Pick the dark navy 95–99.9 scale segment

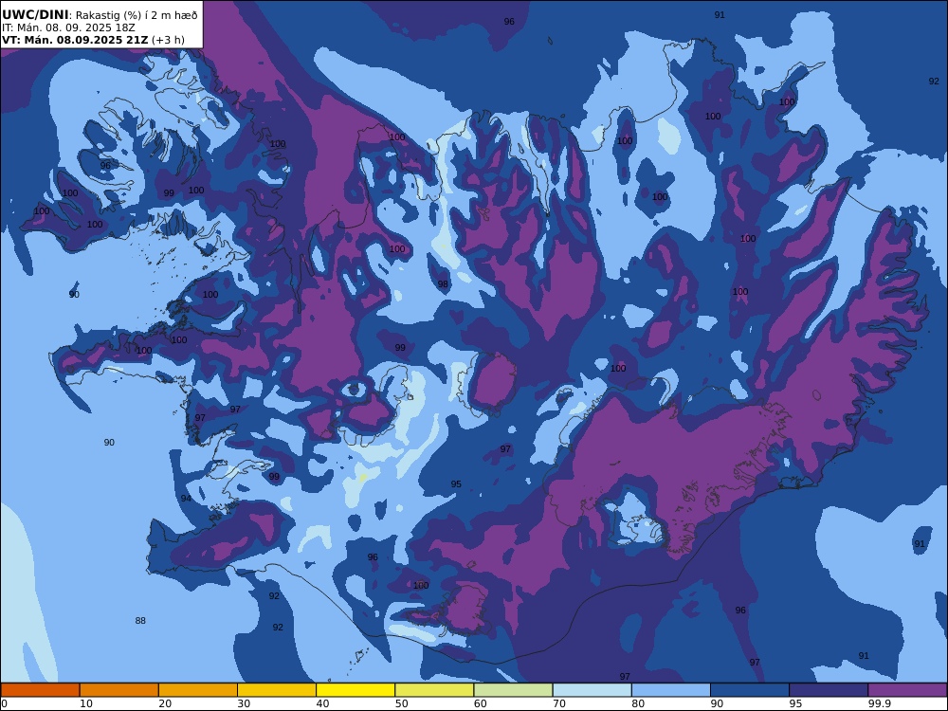pos(829,690)
